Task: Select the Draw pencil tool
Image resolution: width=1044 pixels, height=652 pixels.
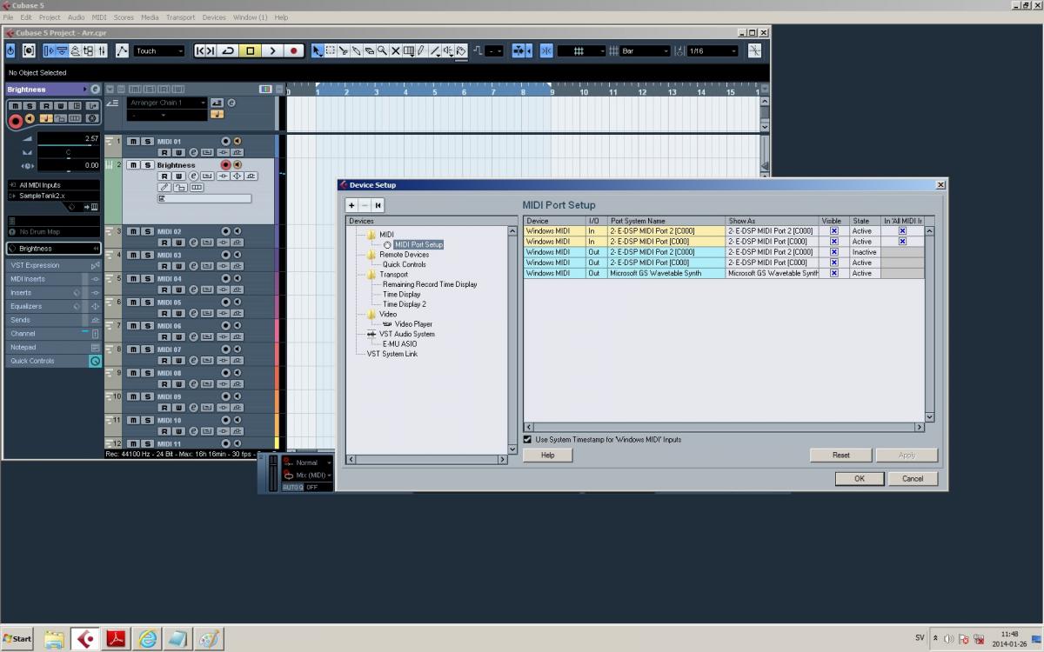Action: (420, 51)
